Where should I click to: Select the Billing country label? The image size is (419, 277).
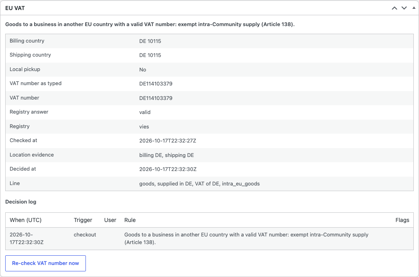[27, 41]
